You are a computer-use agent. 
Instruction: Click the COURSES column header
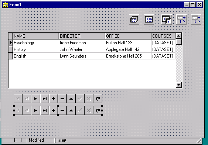[163, 36]
